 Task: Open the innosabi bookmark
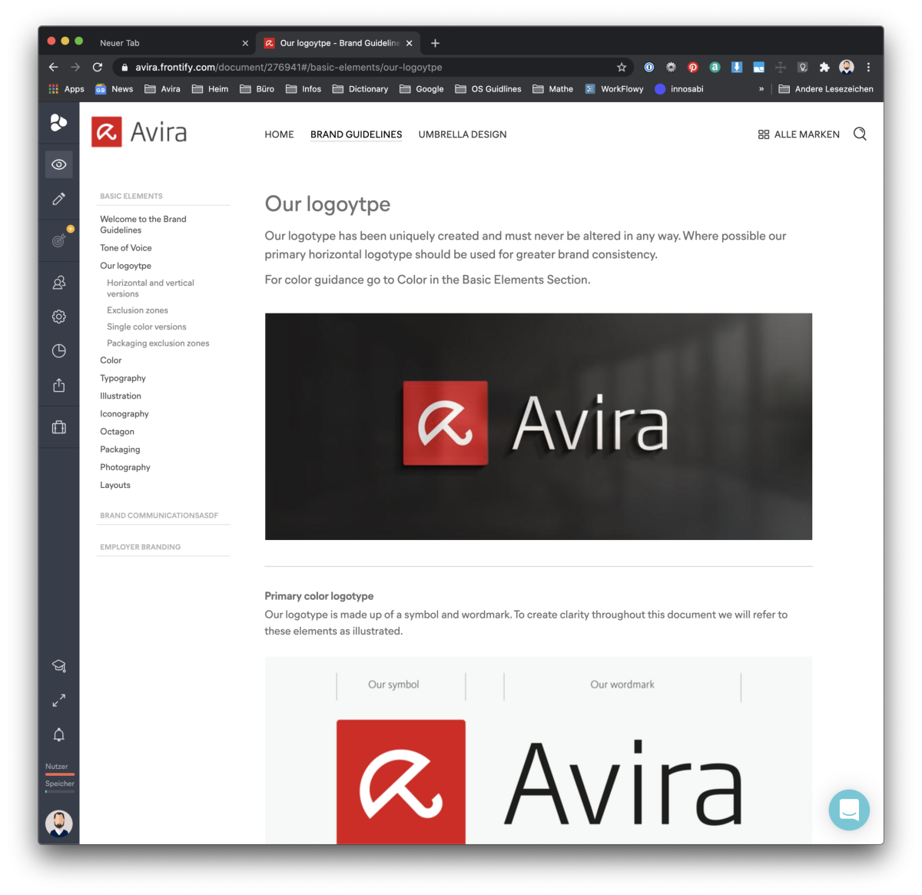[x=679, y=89]
